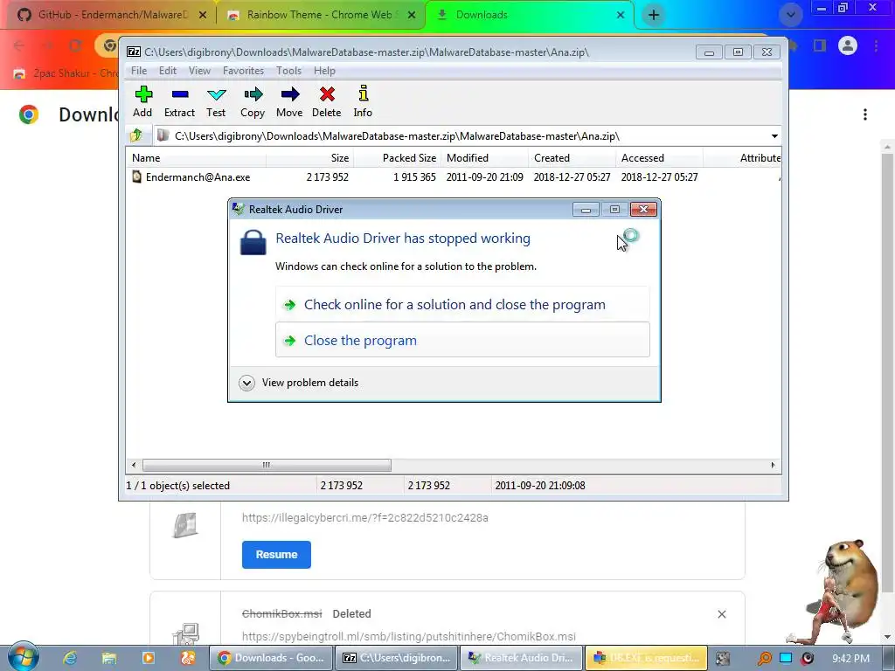Image resolution: width=895 pixels, height=671 pixels.
Task: Open Downloads page more actions menu
Action: coord(865,114)
